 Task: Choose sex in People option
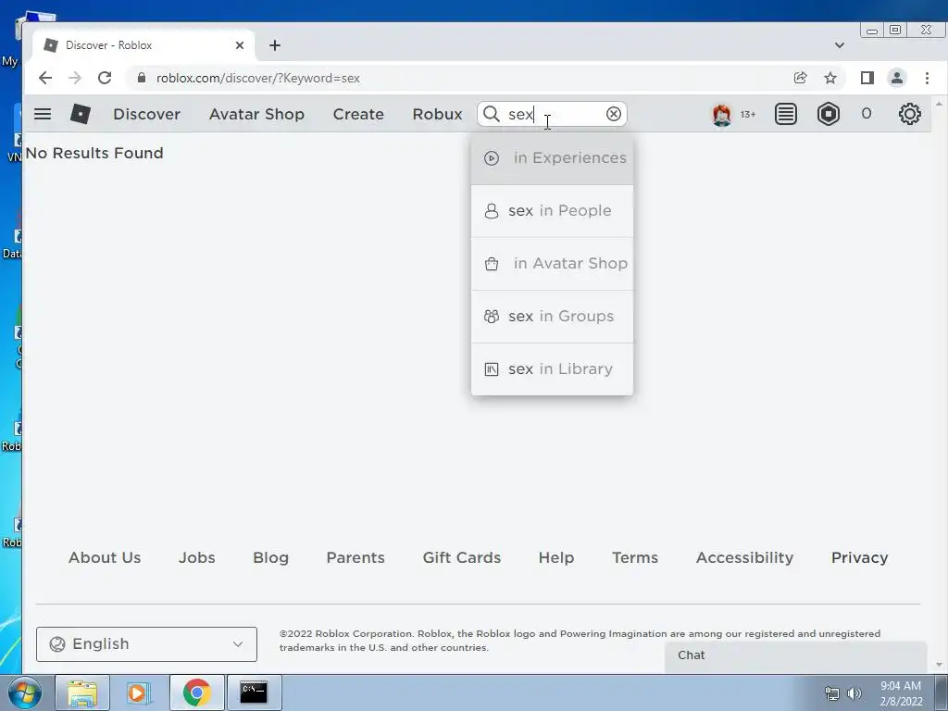[552, 210]
